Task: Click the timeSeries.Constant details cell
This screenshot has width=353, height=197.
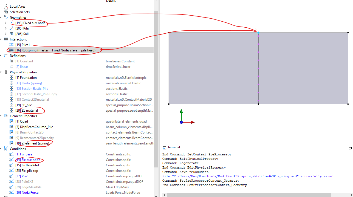Action: 120,61
